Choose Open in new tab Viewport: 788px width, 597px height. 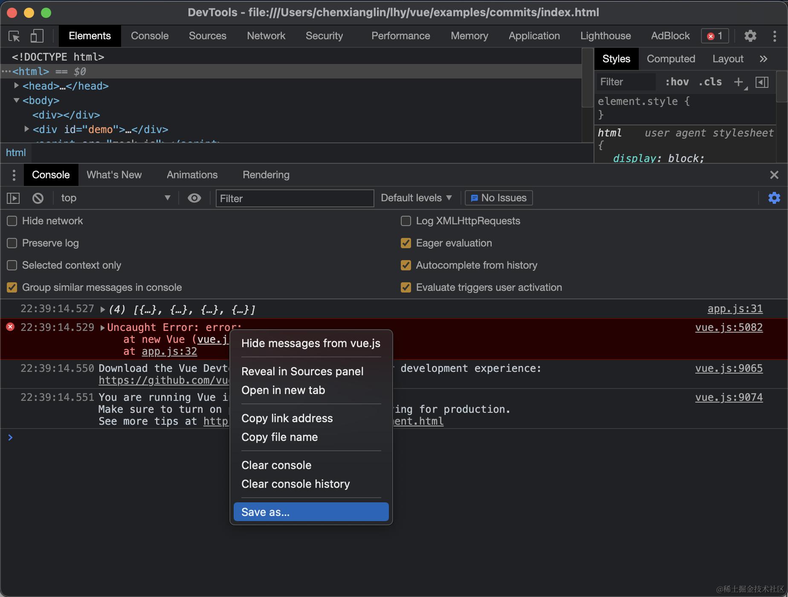click(x=311, y=390)
